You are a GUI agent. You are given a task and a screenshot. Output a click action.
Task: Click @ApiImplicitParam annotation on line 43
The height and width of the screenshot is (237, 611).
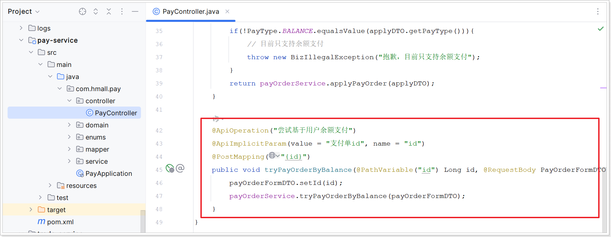(x=249, y=144)
